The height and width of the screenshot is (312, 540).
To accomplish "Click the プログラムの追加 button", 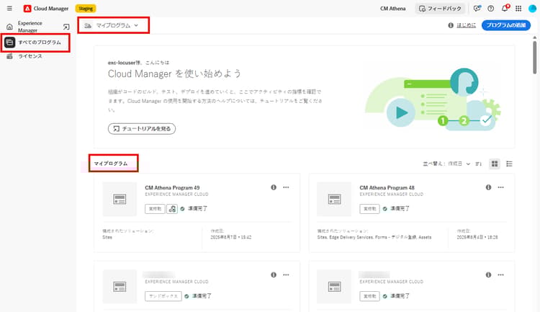I will tap(506, 25).
